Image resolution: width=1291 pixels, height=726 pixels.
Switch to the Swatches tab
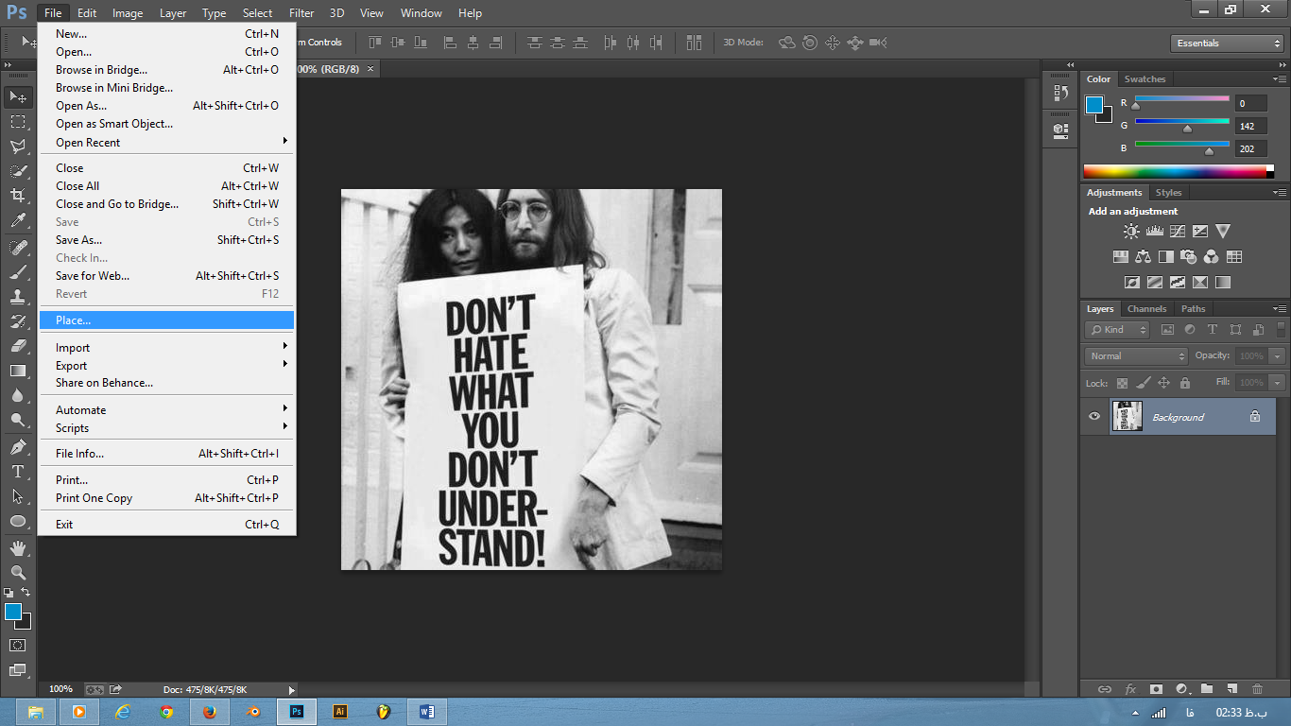1145,79
